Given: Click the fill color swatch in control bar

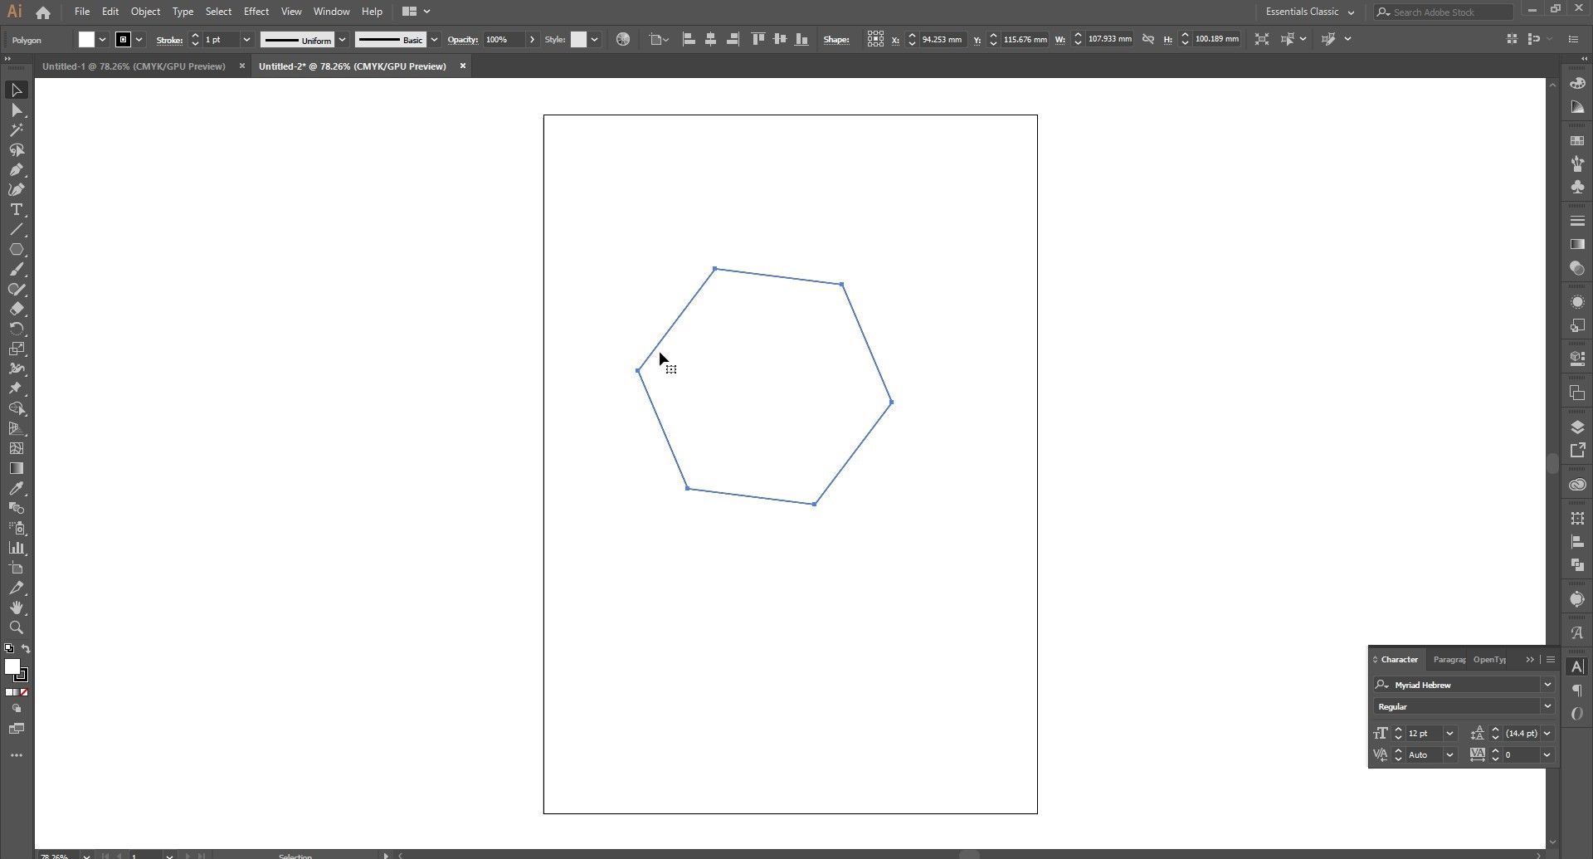Looking at the screenshot, I should pos(86,40).
